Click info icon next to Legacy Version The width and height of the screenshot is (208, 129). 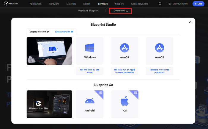(48, 32)
